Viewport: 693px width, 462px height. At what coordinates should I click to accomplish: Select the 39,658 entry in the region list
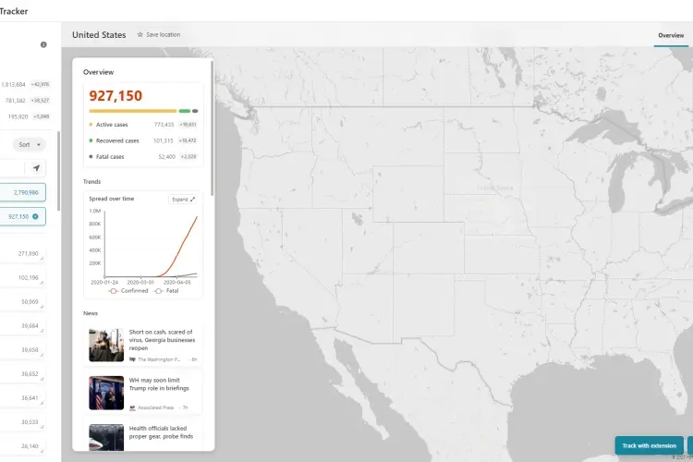pos(22,349)
